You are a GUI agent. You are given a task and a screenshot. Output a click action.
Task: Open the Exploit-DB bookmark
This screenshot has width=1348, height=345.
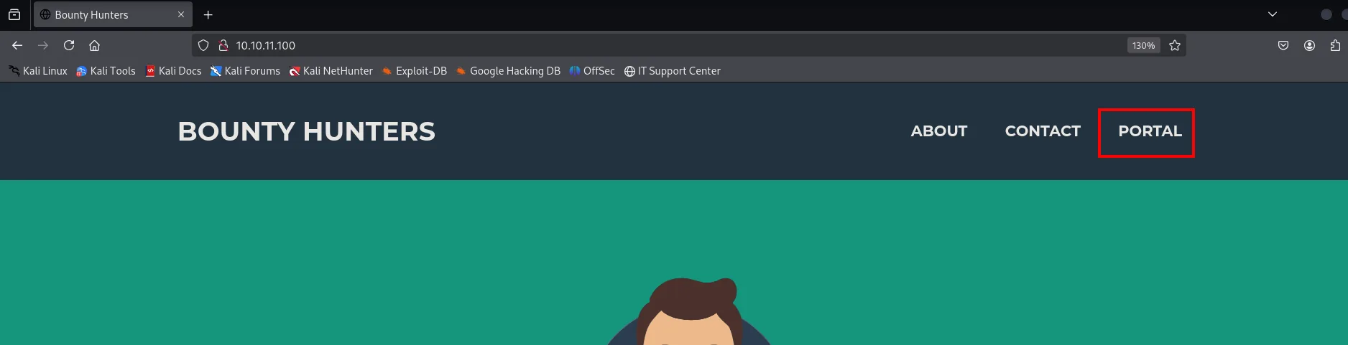414,71
